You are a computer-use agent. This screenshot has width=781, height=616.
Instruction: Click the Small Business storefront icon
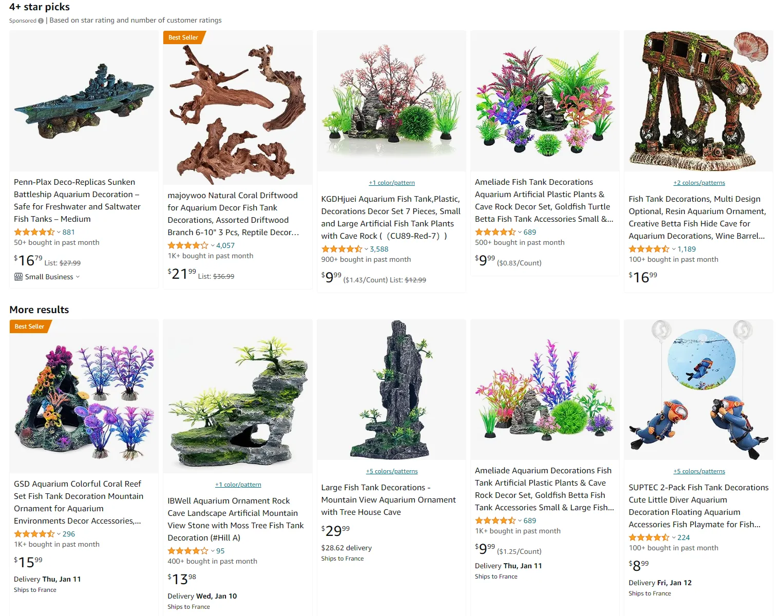[x=18, y=277]
